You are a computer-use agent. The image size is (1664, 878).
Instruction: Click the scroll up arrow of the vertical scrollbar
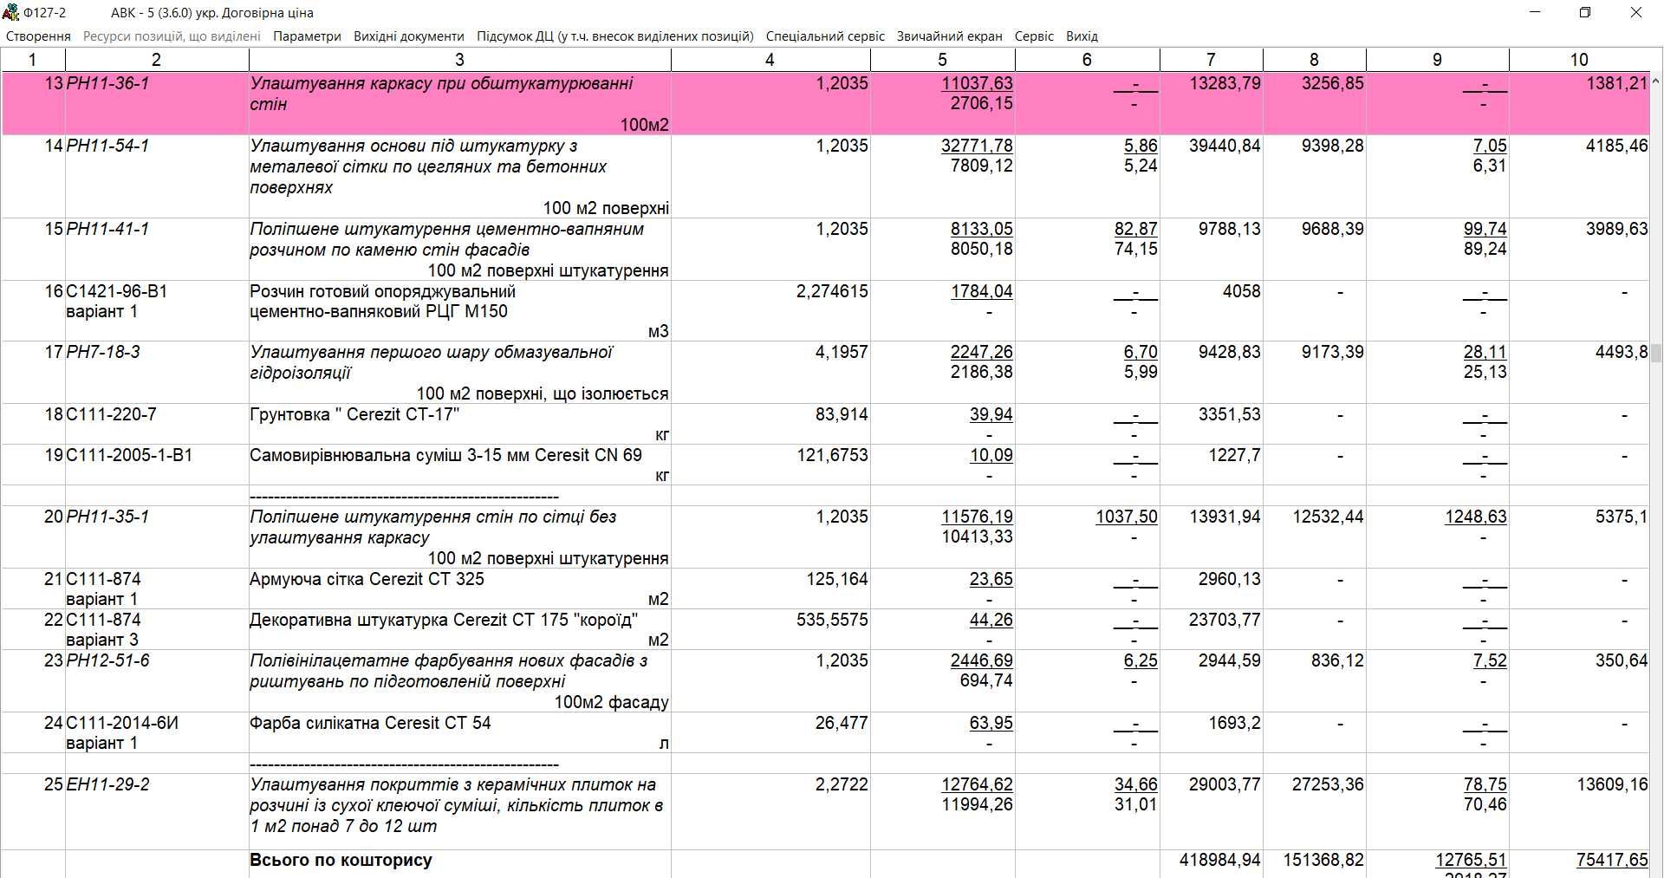click(x=1656, y=81)
